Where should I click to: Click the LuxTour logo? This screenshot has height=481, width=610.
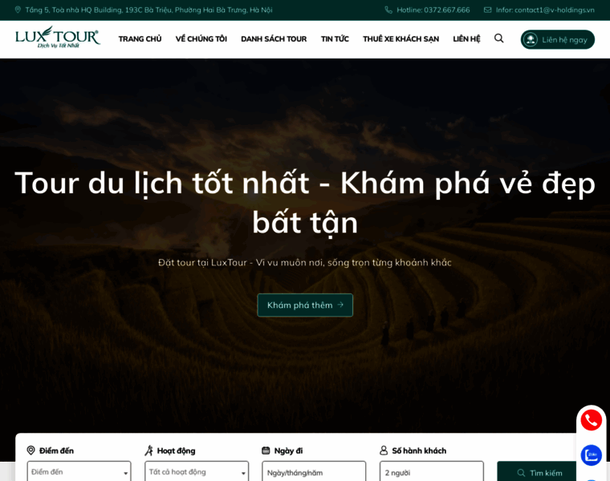click(58, 38)
